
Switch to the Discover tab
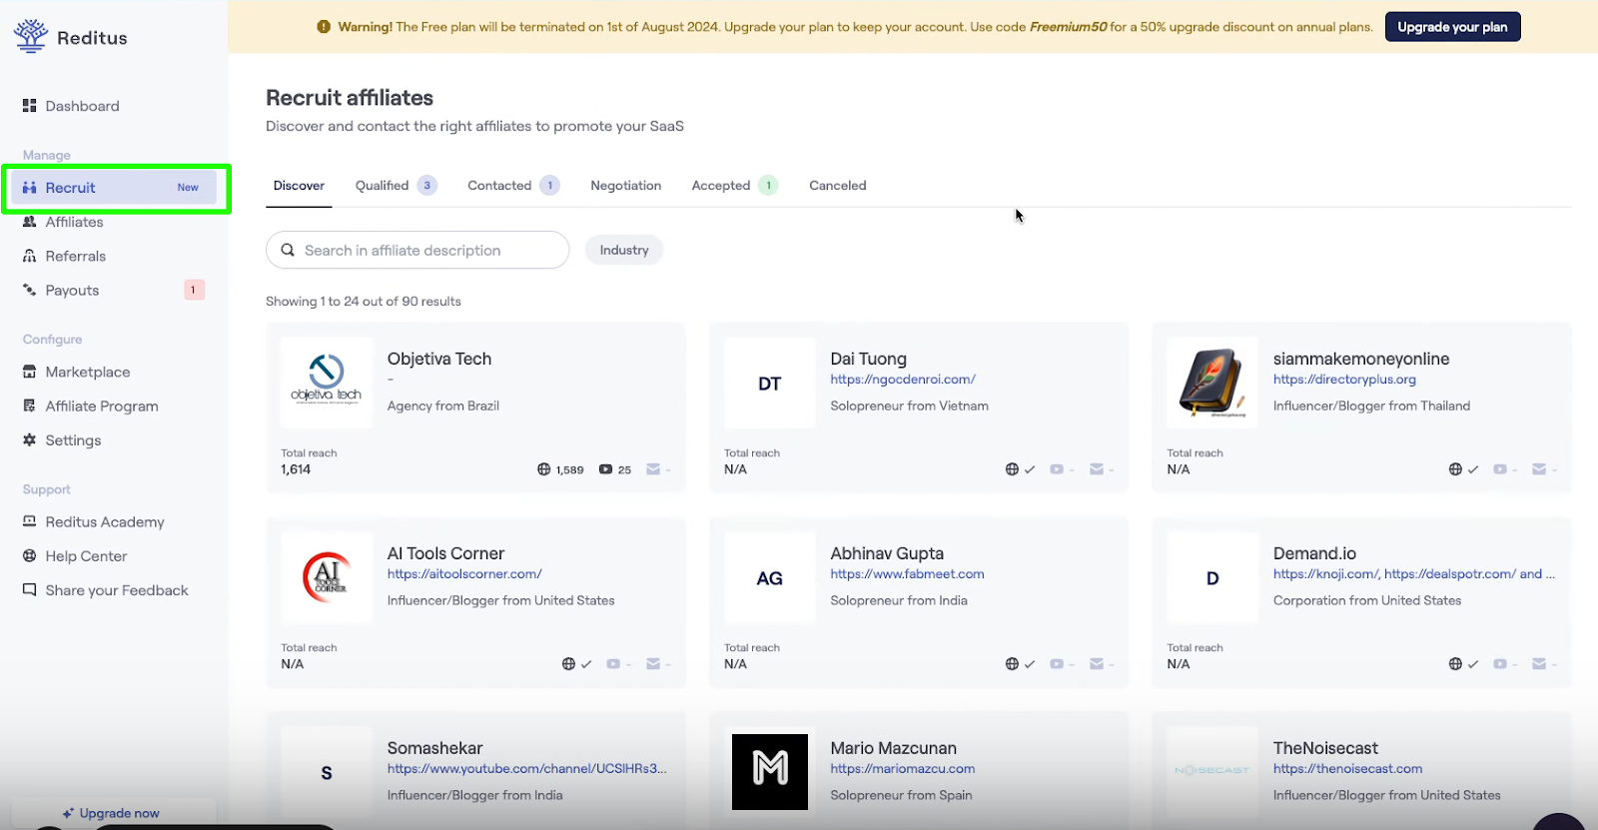299,186
